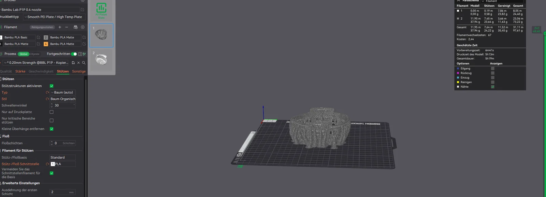Discard process preset changes with X icon
Image resolution: width=546 pixels, height=197 pixels.
click(78, 63)
